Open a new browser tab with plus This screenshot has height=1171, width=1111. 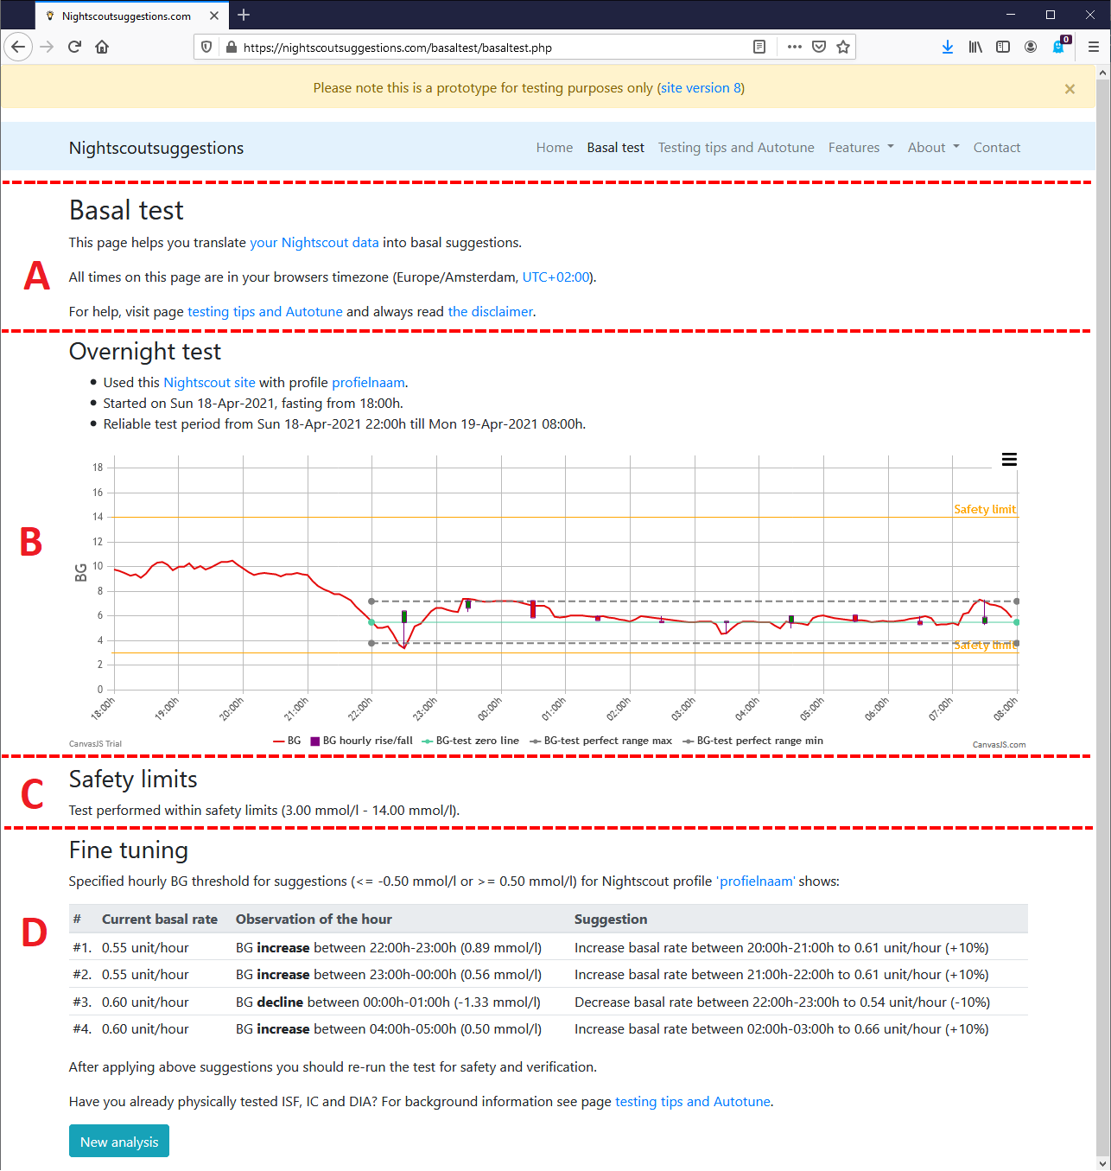coord(244,15)
